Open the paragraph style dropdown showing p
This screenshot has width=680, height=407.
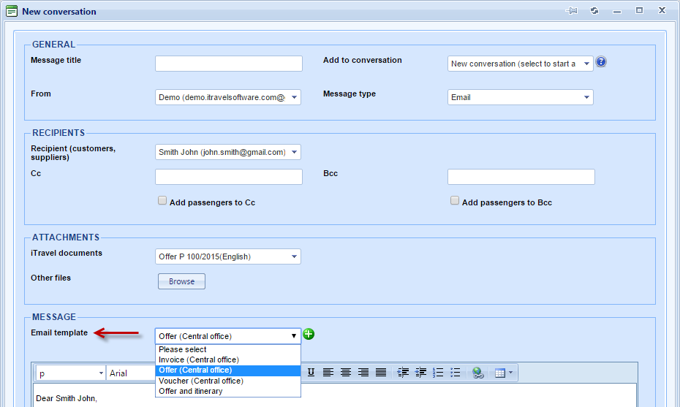click(x=71, y=373)
